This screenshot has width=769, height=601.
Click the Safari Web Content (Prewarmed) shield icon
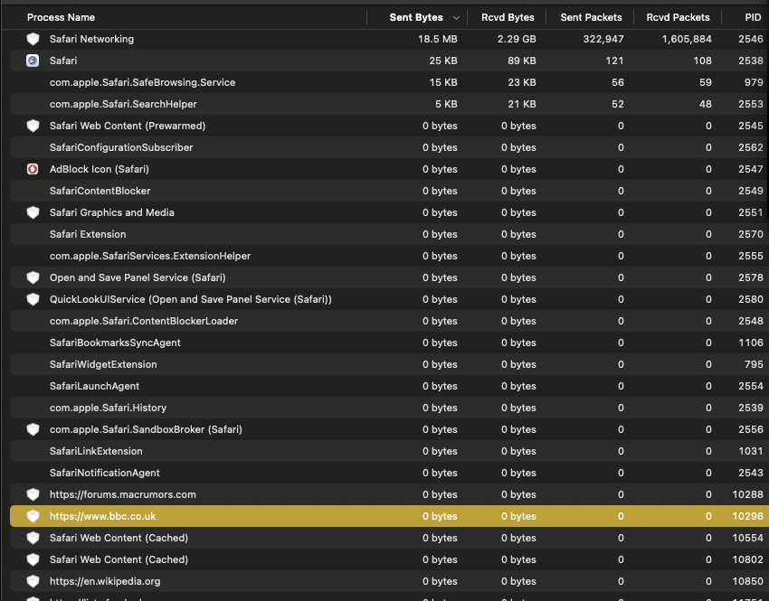pos(33,126)
